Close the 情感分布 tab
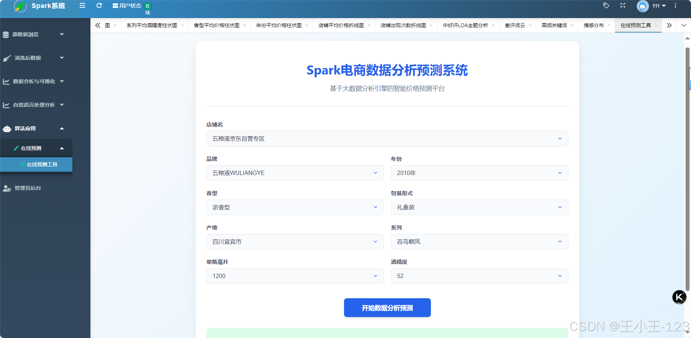Viewport: 691px width, 338px height. point(609,25)
